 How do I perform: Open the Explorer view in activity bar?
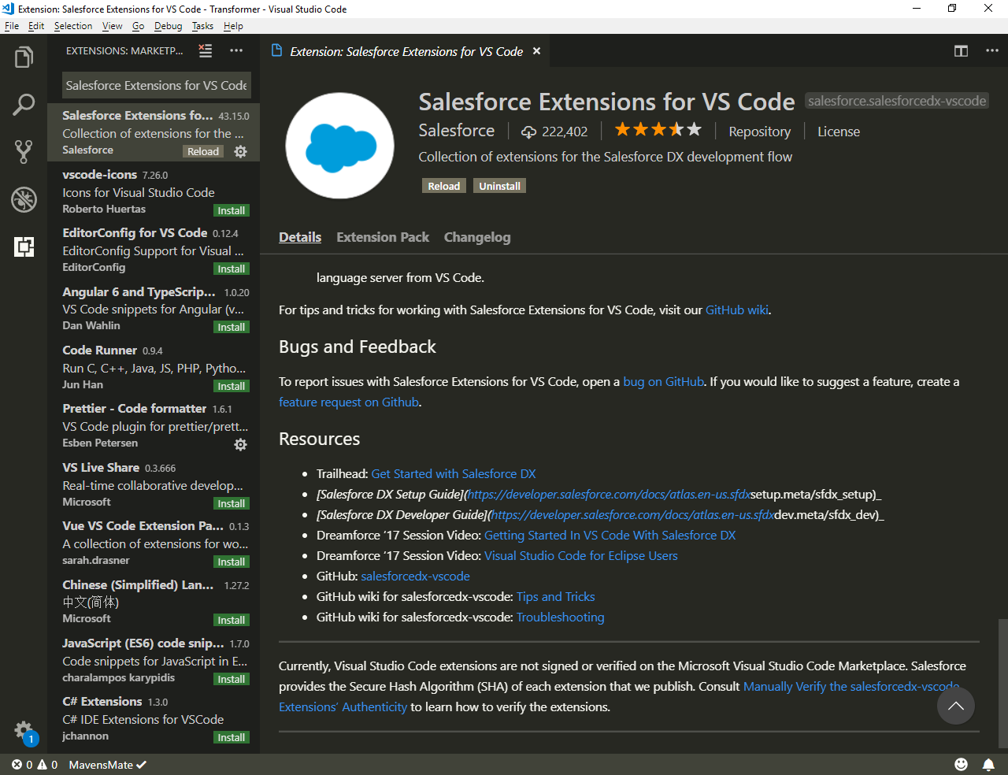[24, 57]
